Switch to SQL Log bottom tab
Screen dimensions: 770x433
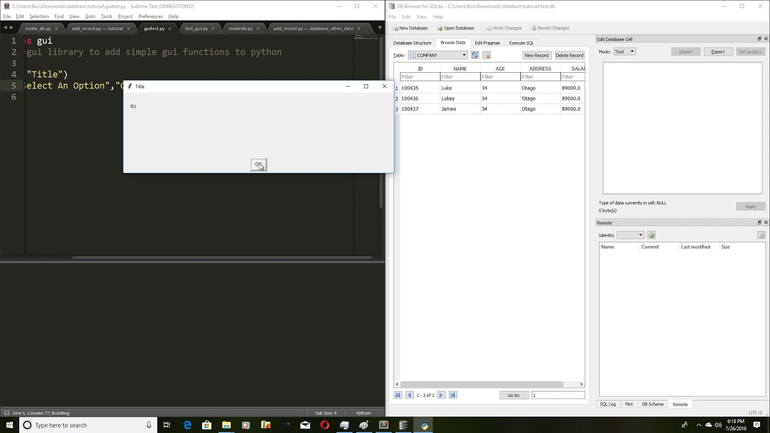coord(608,404)
